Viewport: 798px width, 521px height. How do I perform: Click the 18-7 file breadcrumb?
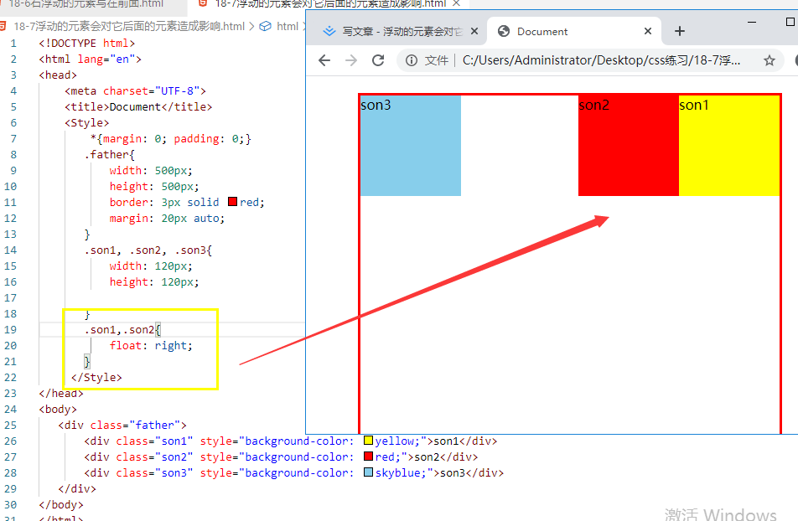(x=129, y=27)
